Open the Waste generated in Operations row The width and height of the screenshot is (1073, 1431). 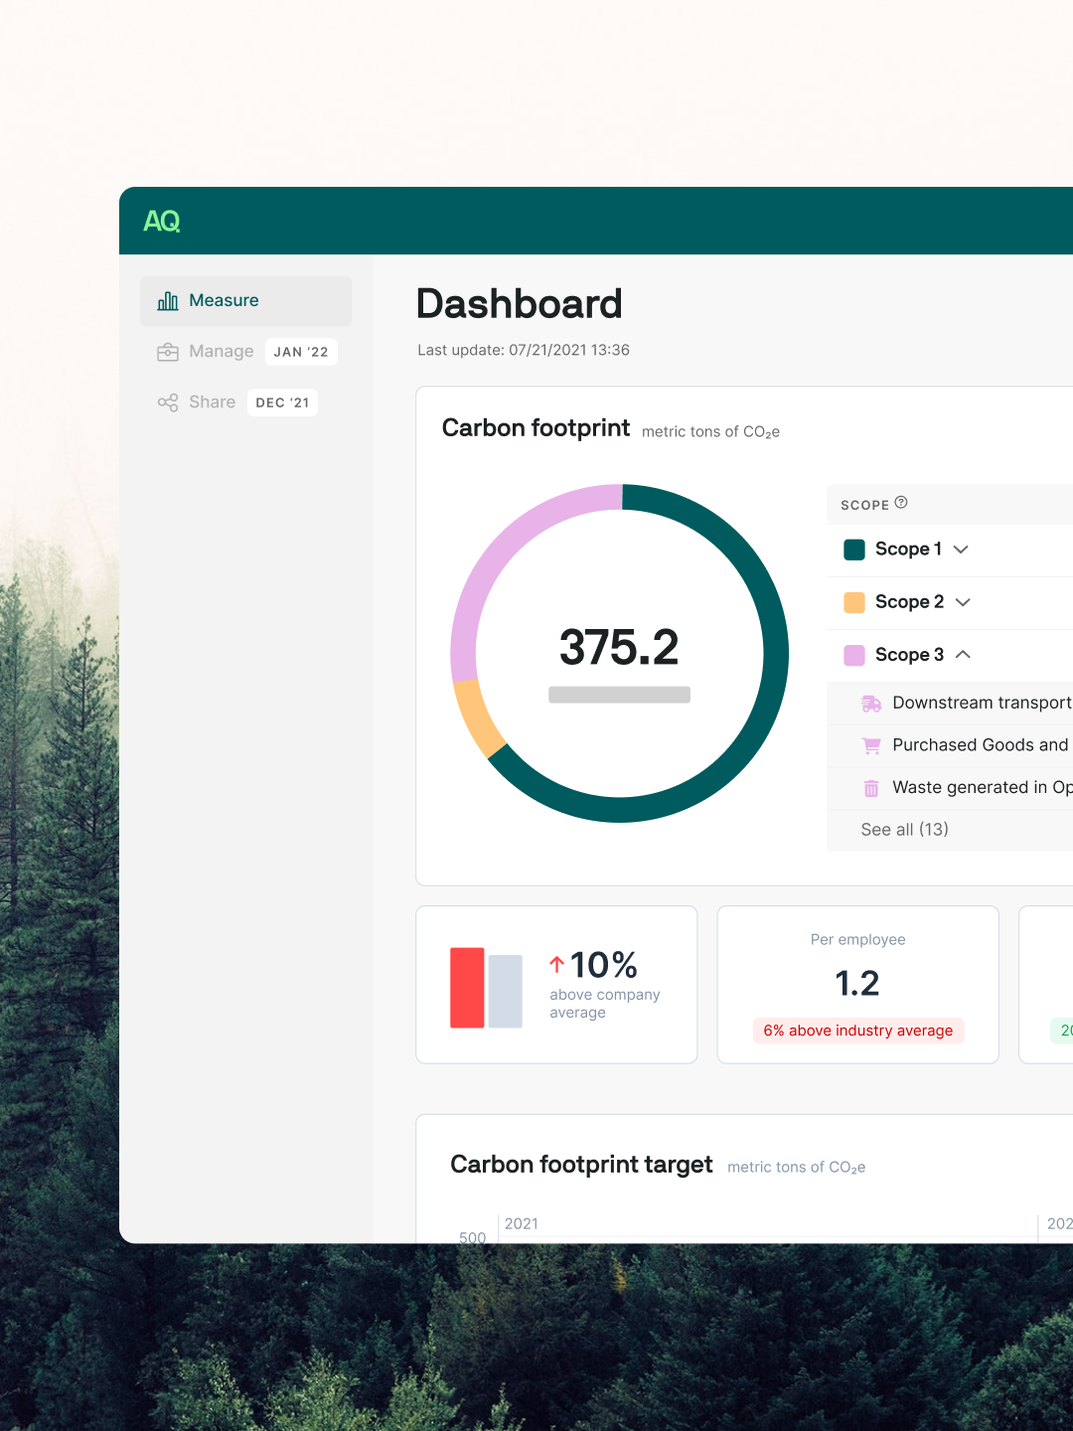(x=951, y=788)
